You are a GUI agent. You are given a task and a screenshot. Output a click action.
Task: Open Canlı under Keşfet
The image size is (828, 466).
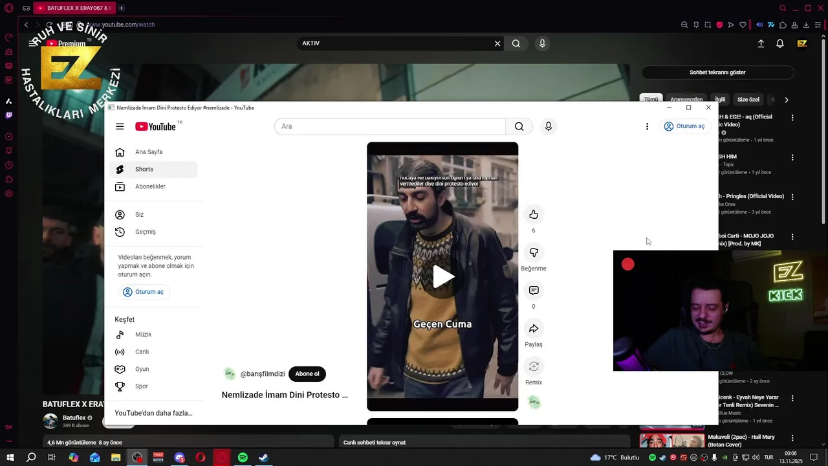click(x=154, y=351)
